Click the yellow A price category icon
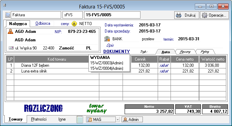232x126 pixels. (x=74, y=24)
